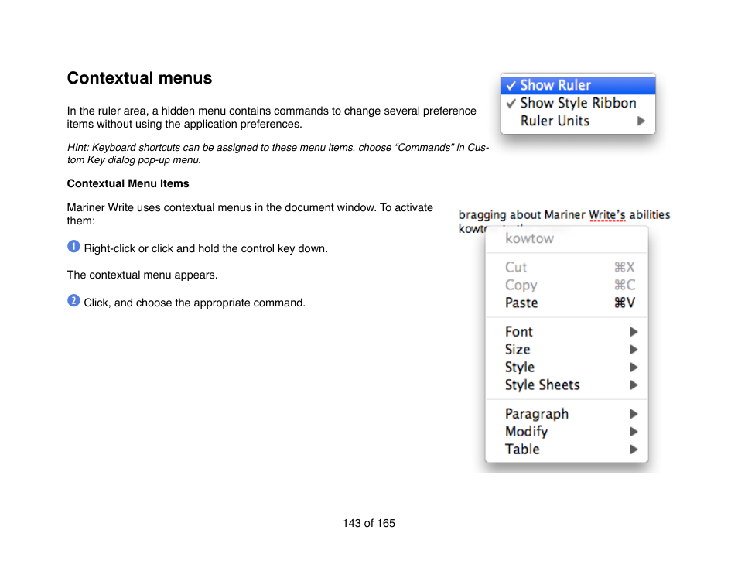Click the Cut shortcut ⌘X

624,268
